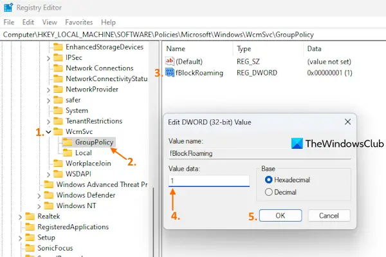
Task: Select the Setup folder icon
Action: [x=30, y=238]
